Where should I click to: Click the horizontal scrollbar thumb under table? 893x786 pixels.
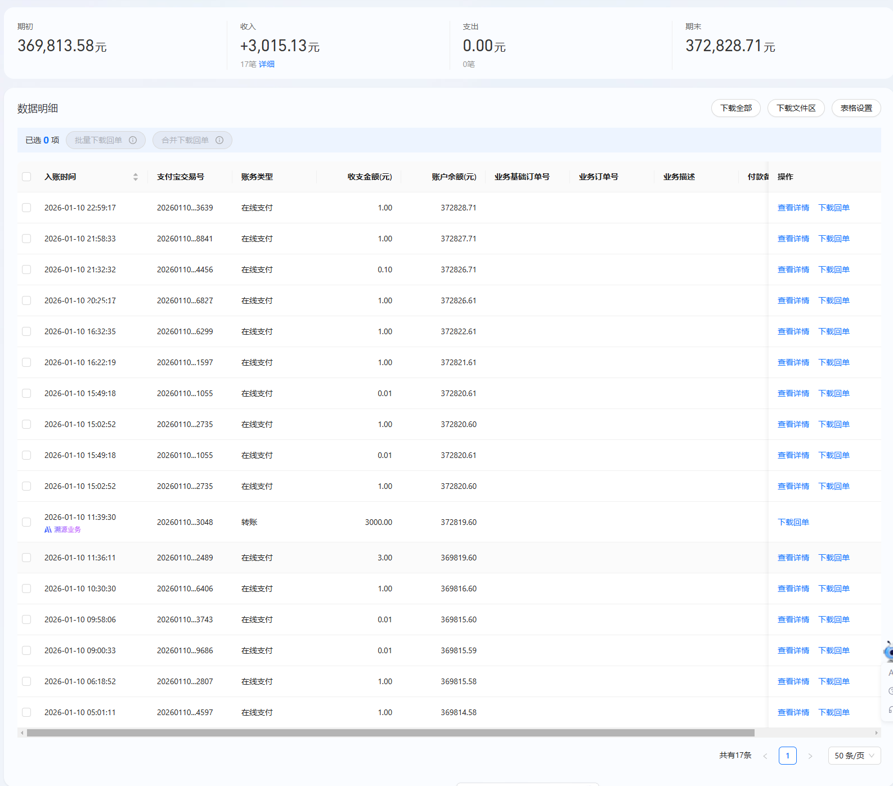tap(391, 733)
